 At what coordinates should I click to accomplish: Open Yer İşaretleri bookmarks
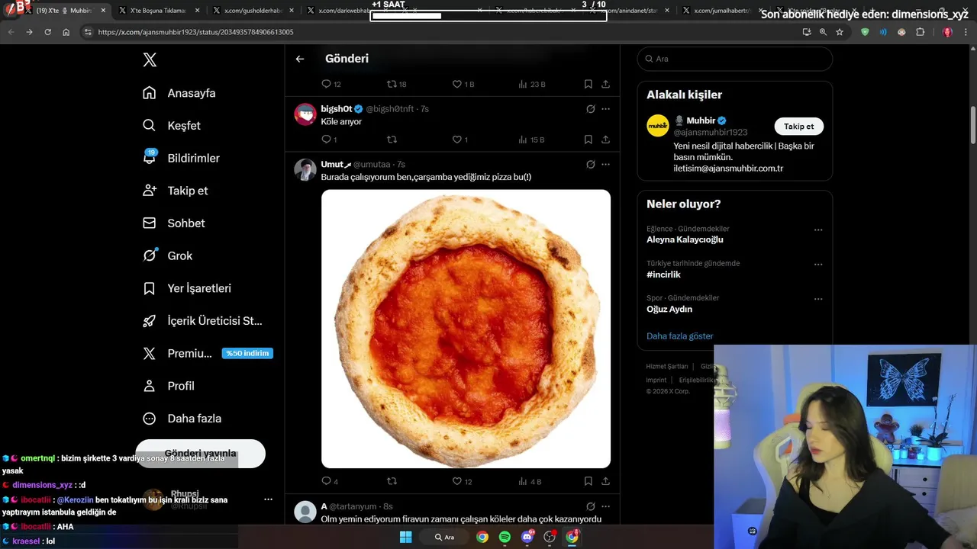point(187,288)
